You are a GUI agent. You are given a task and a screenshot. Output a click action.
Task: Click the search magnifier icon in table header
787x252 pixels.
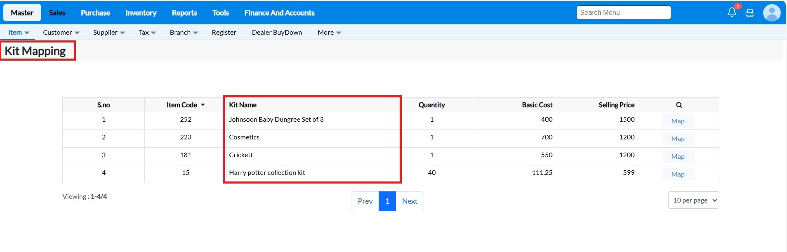point(679,105)
